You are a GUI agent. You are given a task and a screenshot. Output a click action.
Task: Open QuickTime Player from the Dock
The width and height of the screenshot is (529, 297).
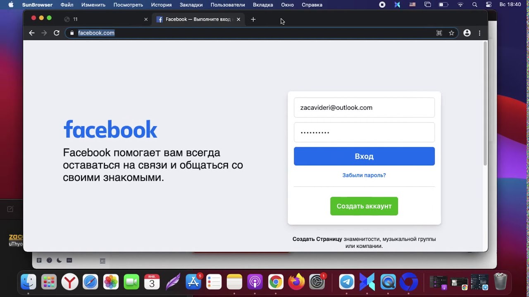pyautogui.click(x=388, y=282)
